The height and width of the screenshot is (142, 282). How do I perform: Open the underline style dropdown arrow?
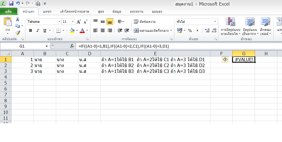[50, 31]
